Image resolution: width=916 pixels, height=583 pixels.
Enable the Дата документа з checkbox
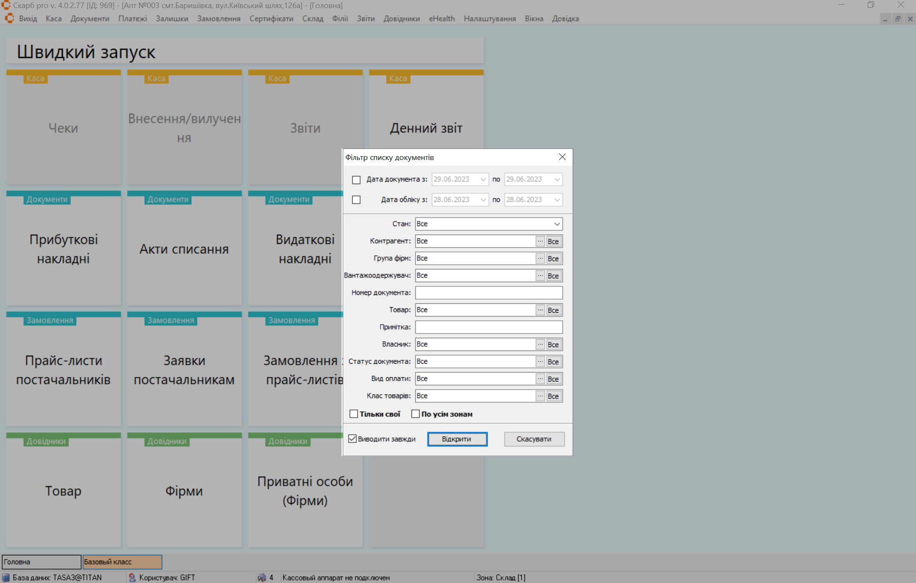356,180
